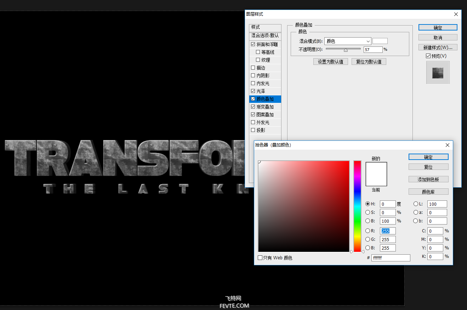Click the hex color field ffffff
Viewport: 467px width, 310px height.
[x=391, y=258]
